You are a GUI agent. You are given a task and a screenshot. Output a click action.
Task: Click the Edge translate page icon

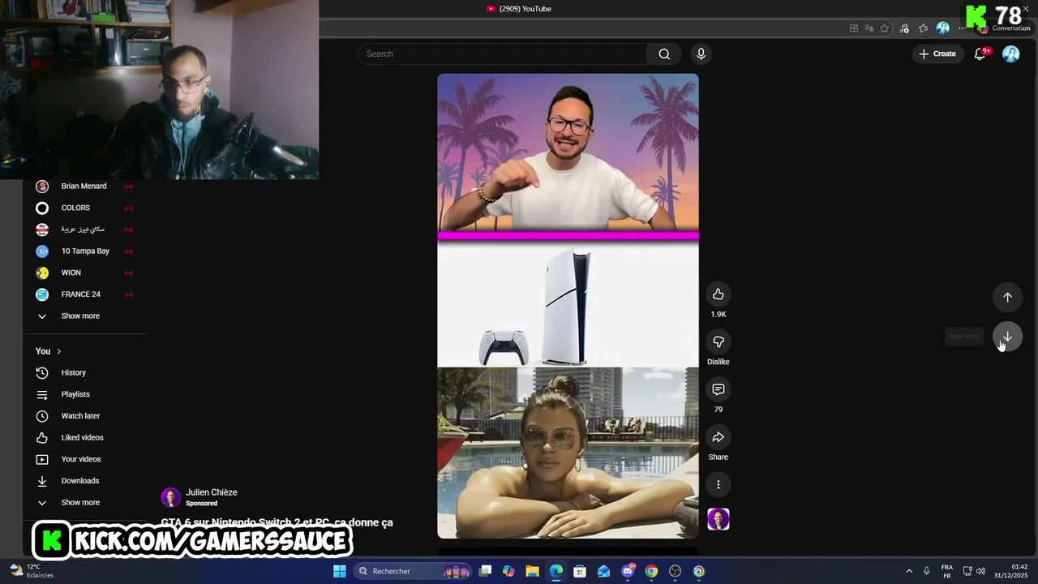[869, 28]
